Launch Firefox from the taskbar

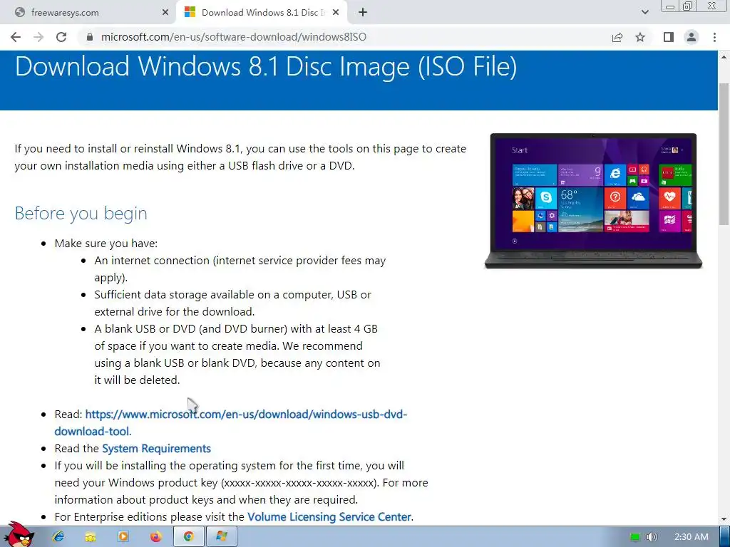coord(155,537)
